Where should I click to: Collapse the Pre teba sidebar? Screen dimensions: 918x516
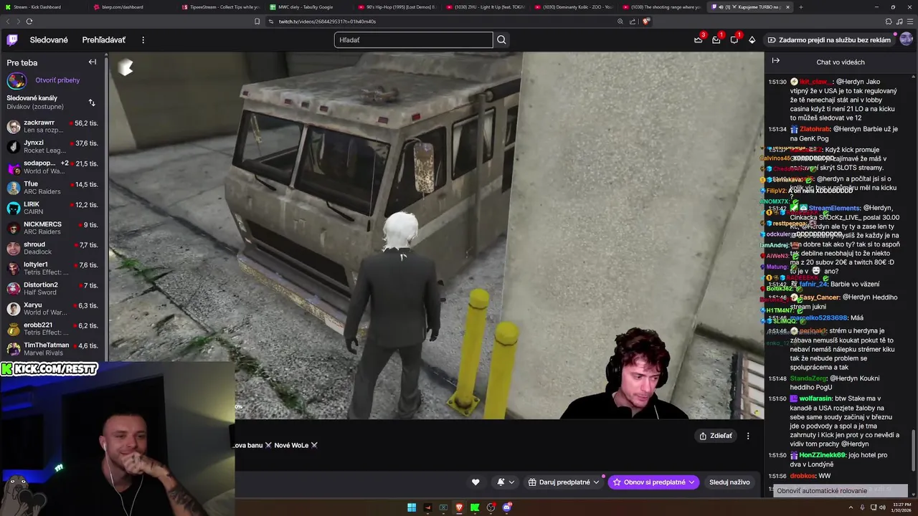click(x=93, y=62)
